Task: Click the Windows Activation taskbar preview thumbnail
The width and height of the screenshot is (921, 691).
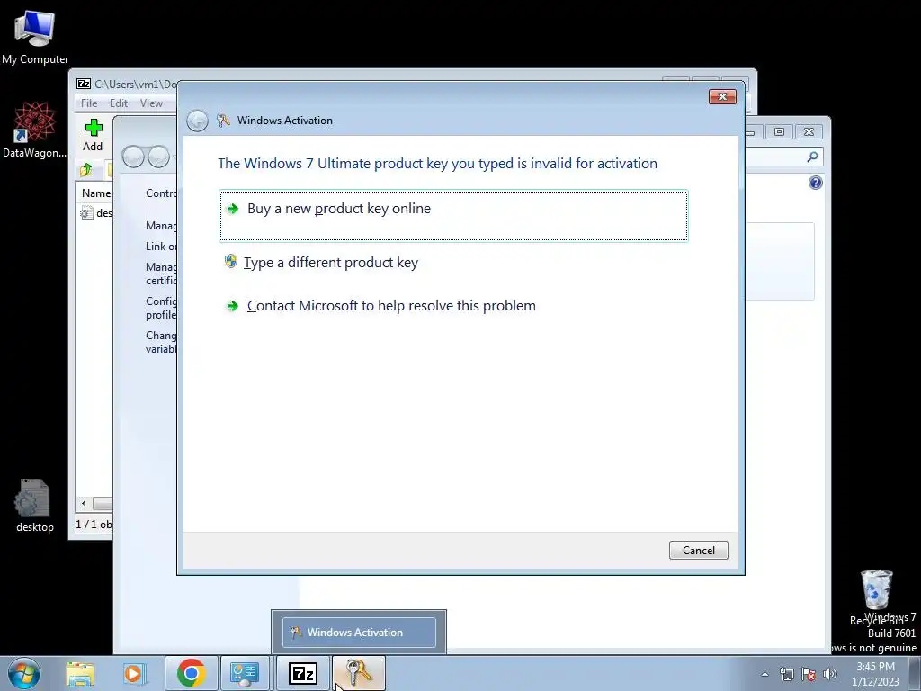Action: tap(359, 633)
